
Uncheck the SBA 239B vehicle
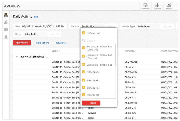point(84,80)
